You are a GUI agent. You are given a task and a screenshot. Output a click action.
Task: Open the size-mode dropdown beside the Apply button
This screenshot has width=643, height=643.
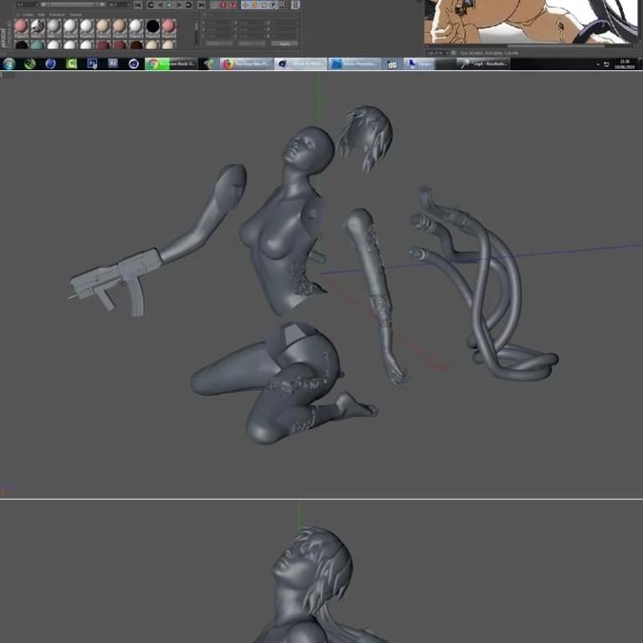pyautogui.click(x=251, y=43)
